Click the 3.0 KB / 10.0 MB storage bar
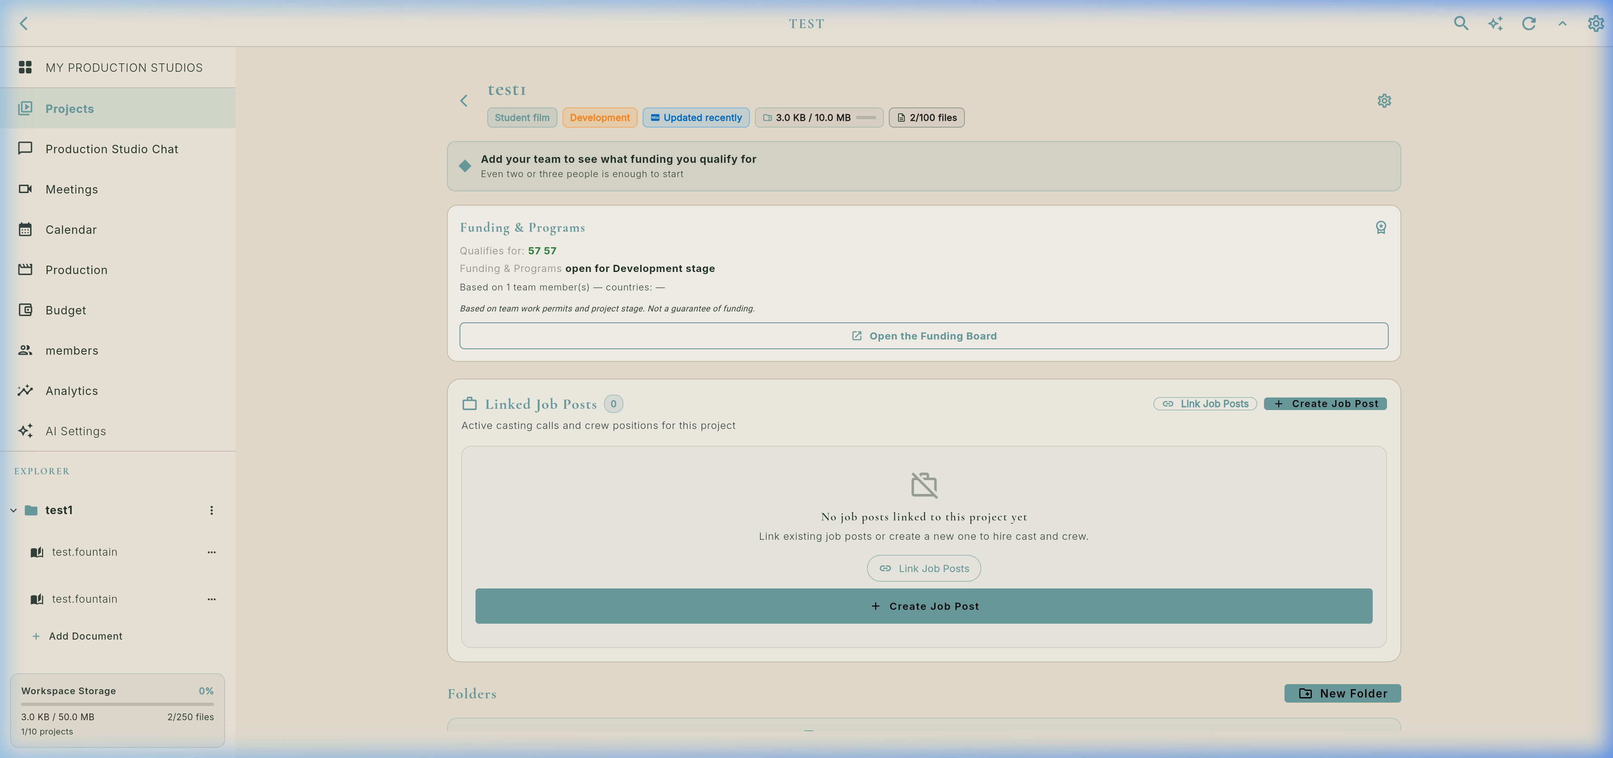Screen dimensions: 1613x758 pos(819,118)
